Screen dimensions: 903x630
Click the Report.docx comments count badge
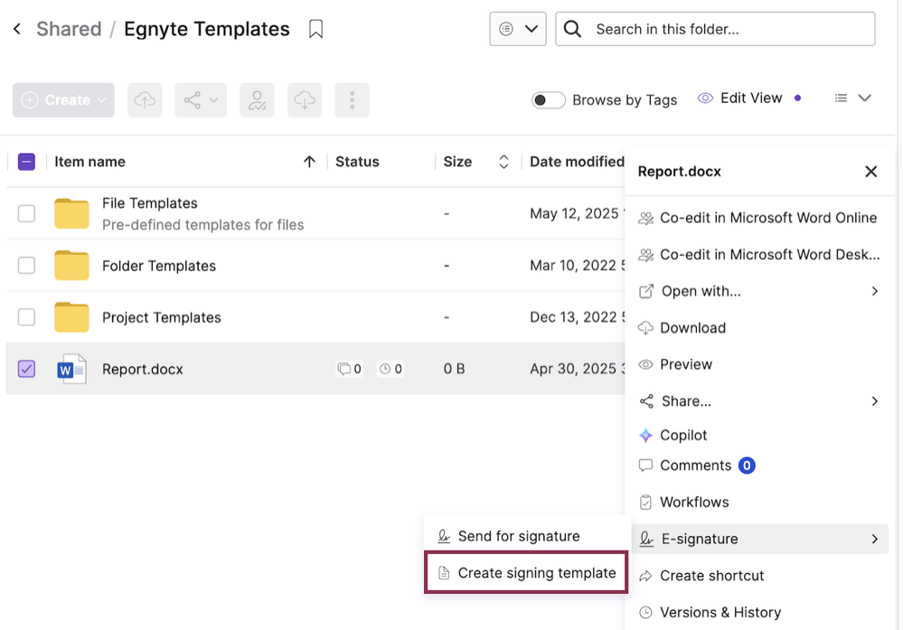pyautogui.click(x=350, y=369)
